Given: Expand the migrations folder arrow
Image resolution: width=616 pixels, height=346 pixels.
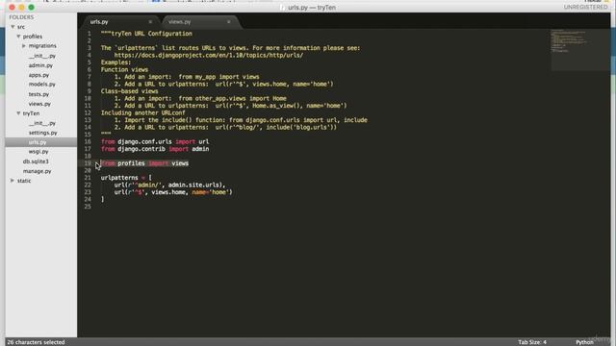Looking at the screenshot, I should [24, 46].
